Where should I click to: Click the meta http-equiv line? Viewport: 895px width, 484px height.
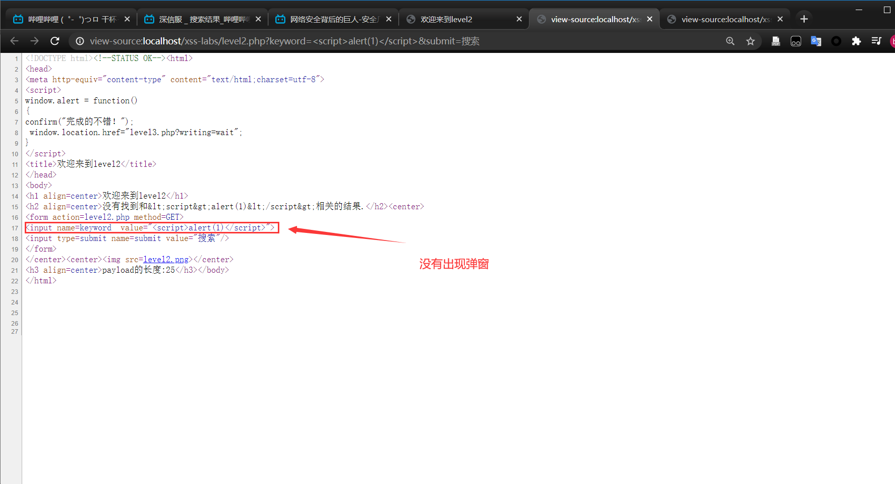(x=174, y=80)
